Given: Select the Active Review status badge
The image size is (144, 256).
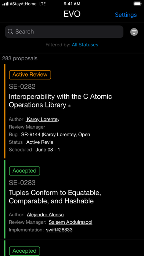Looking at the screenshot, I should (x=30, y=75).
